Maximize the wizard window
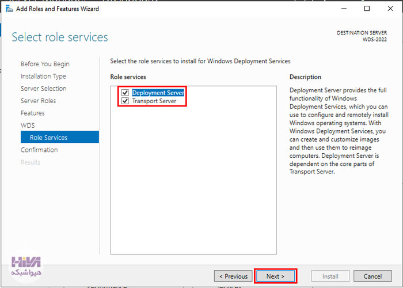403x288 pixels. (367, 9)
